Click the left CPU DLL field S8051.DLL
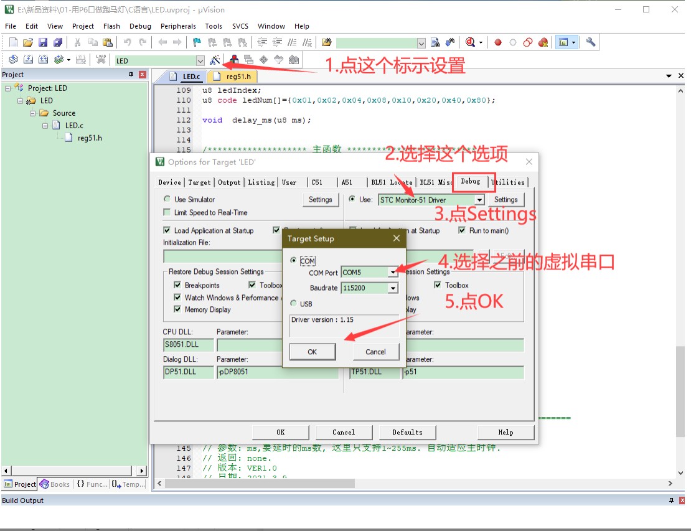 tap(188, 344)
